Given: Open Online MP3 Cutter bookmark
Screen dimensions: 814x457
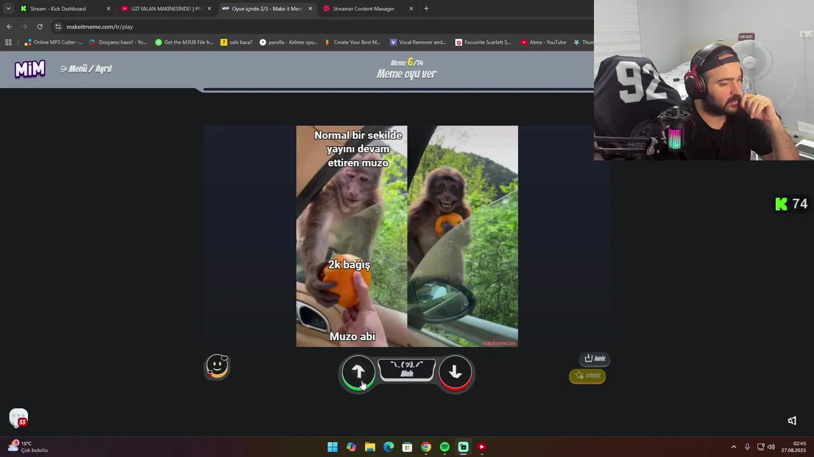Looking at the screenshot, I should 53,43.
